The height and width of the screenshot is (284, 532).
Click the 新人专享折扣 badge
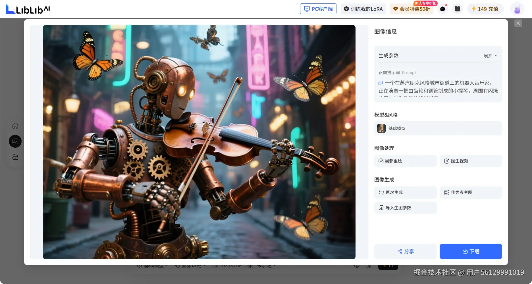coord(425,3)
